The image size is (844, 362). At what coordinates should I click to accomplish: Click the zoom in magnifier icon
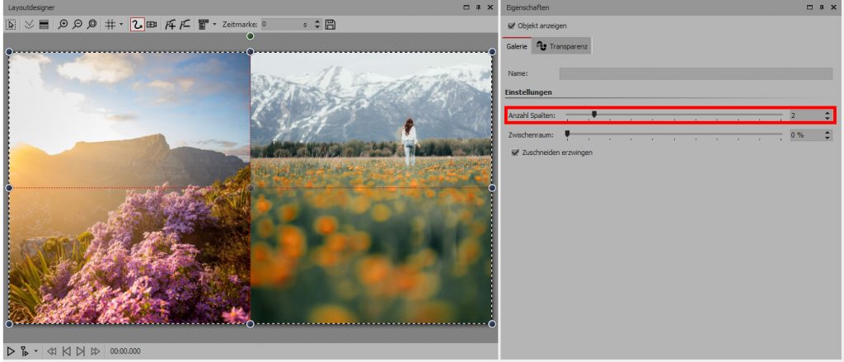click(x=63, y=25)
